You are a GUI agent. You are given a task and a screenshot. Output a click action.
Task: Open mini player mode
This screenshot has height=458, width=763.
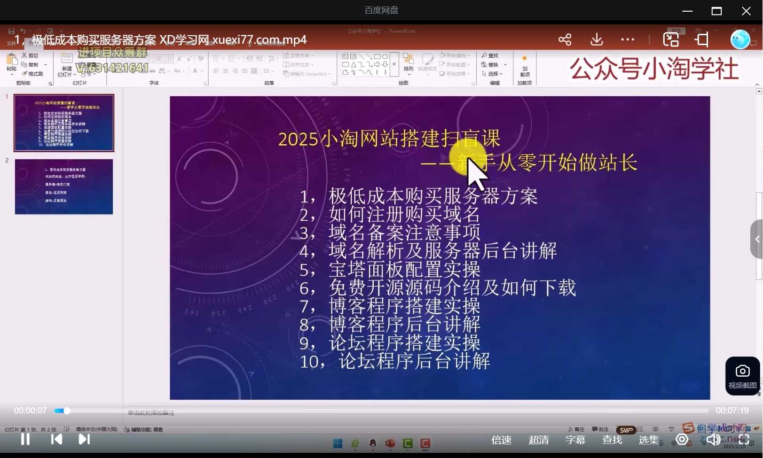click(670, 39)
